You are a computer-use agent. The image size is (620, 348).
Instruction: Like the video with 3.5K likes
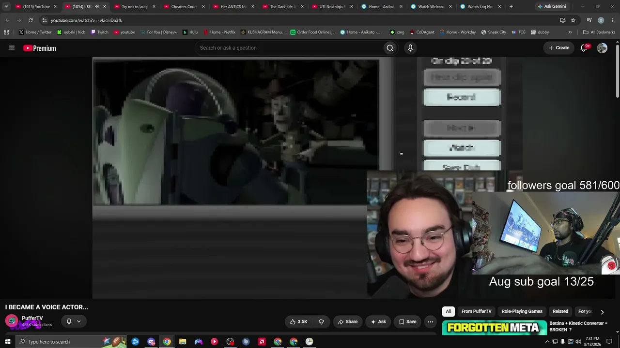click(x=298, y=322)
